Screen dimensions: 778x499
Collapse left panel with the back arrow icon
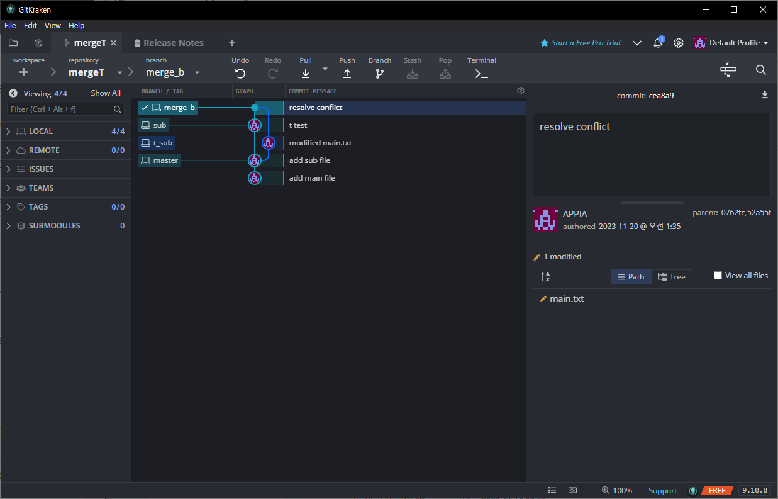click(13, 93)
